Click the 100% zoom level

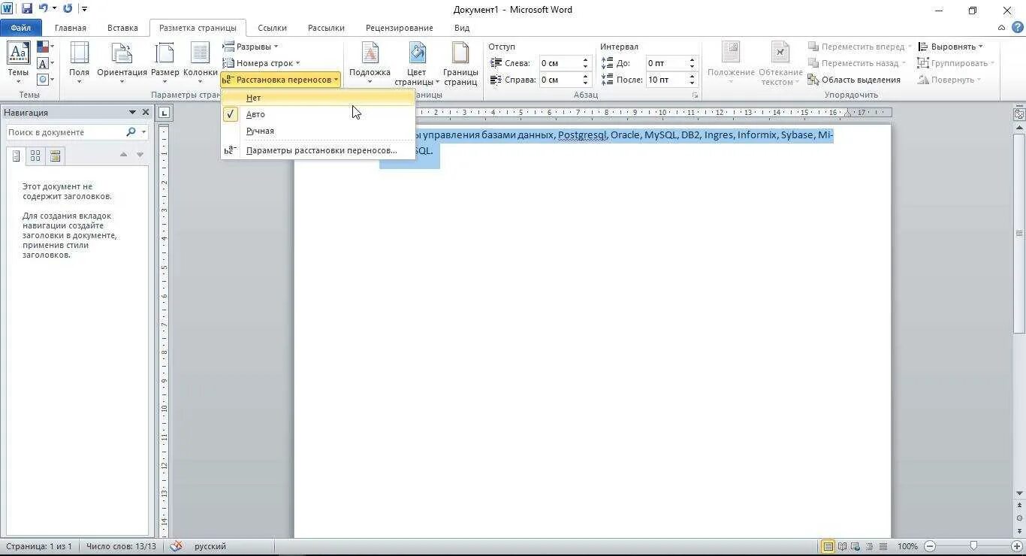[907, 546]
